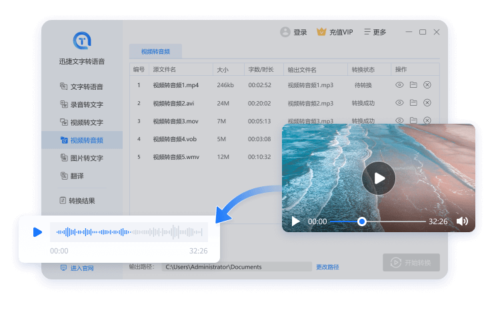Click the output path field
The height and width of the screenshot is (312, 486).
(236, 267)
